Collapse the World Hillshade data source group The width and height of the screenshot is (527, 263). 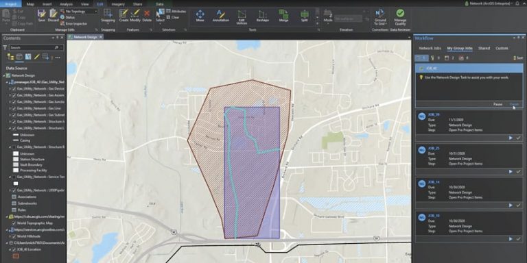(7, 230)
